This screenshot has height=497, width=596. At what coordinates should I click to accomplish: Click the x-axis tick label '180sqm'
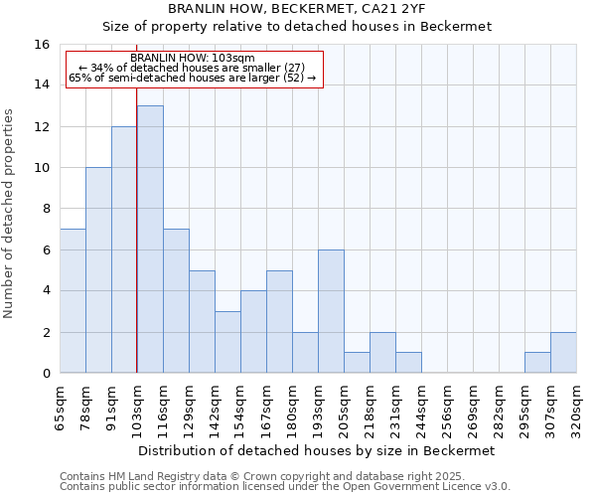293,413
